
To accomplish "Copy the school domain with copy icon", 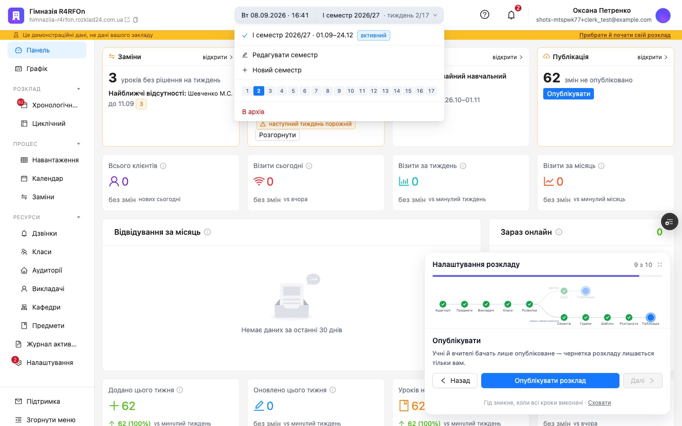I will [x=135, y=20].
